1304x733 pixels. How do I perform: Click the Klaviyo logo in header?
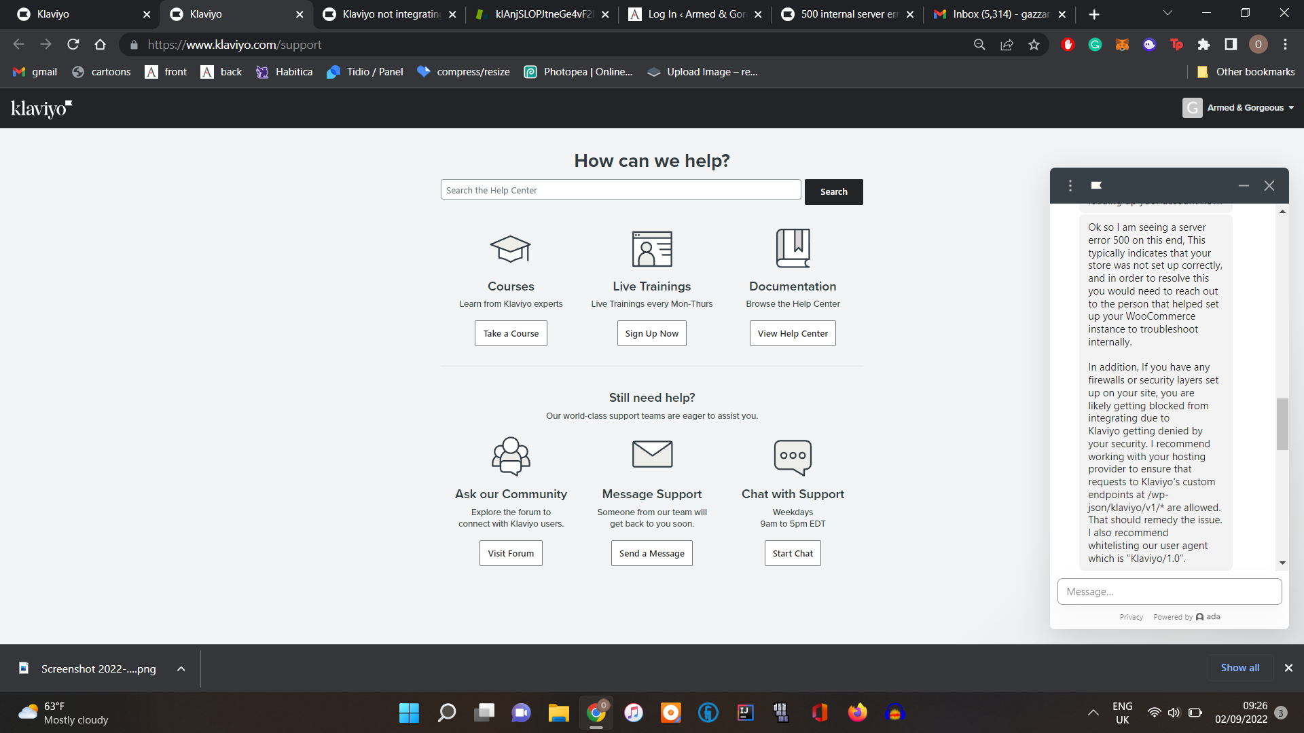pyautogui.click(x=41, y=108)
